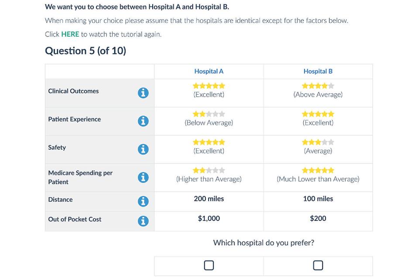Click Hospital B's $200 out-of-pocket cost
The height and width of the screenshot is (278, 418).
tap(318, 218)
